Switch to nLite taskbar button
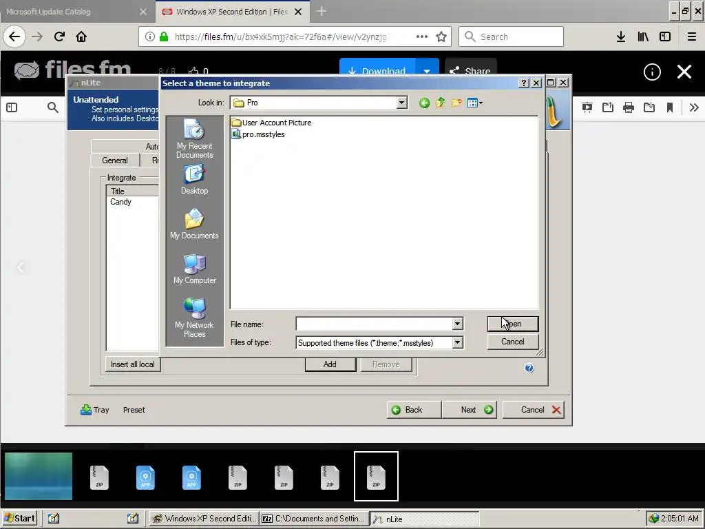705x529 pixels. 424,519
